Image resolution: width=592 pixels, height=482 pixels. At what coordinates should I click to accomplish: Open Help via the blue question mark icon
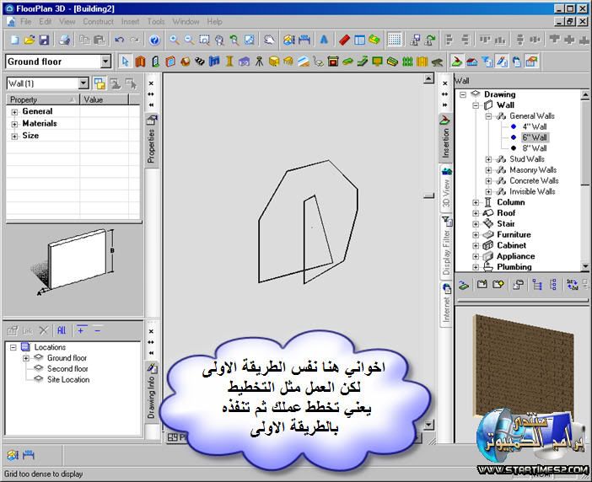coord(154,40)
